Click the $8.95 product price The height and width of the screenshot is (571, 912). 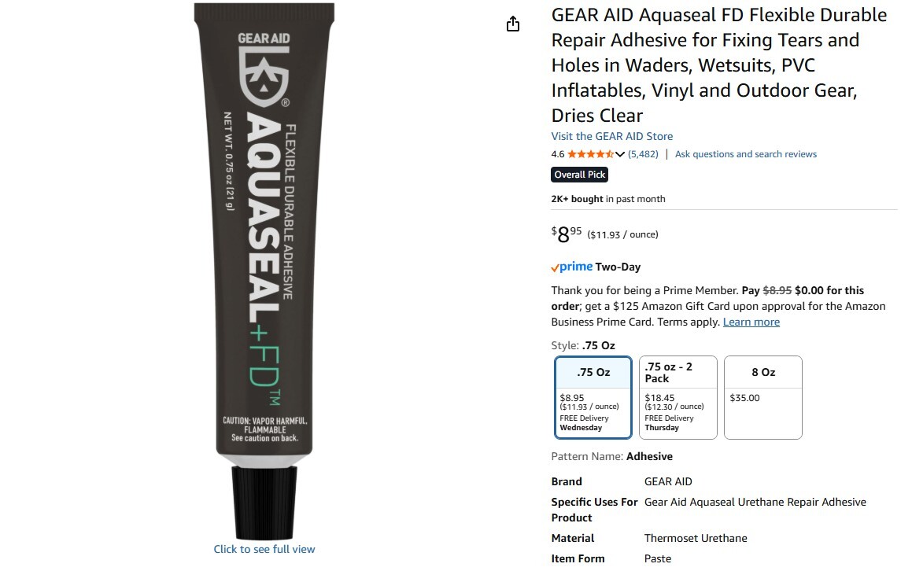coord(567,234)
